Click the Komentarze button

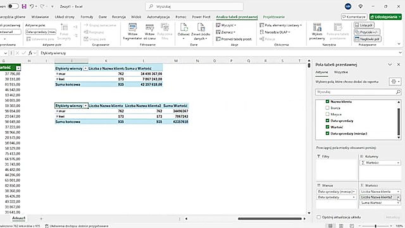[354, 17]
